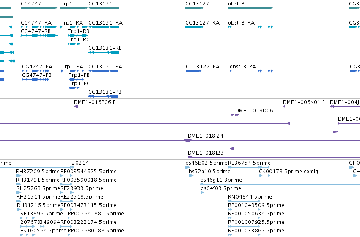Click EST RE22518.5prime
The image size is (360, 237).
pos(67,201)
